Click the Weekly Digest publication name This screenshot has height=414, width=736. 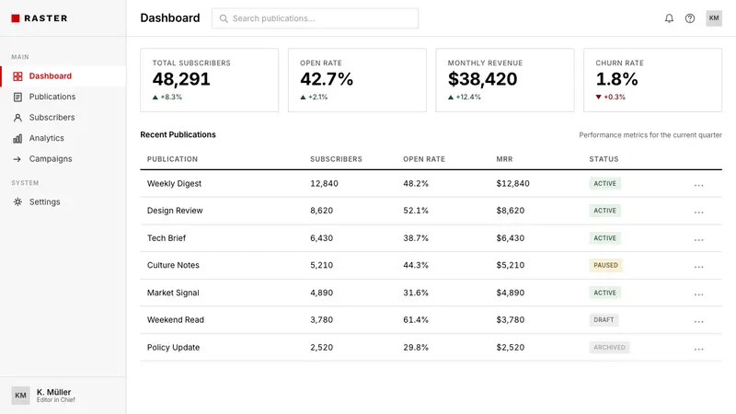coord(174,183)
